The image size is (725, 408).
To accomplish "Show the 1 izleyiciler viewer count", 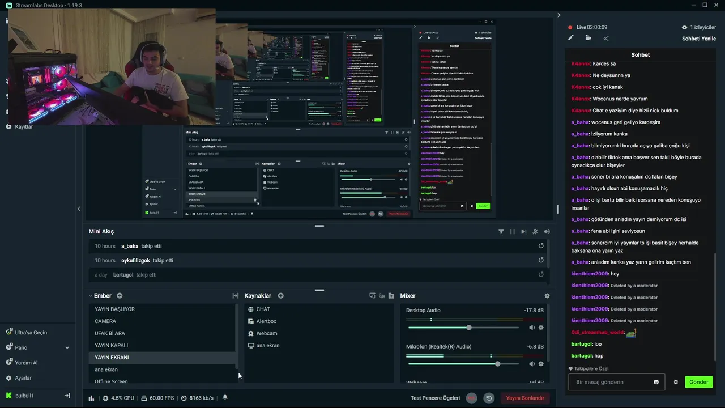I will 699,27.
